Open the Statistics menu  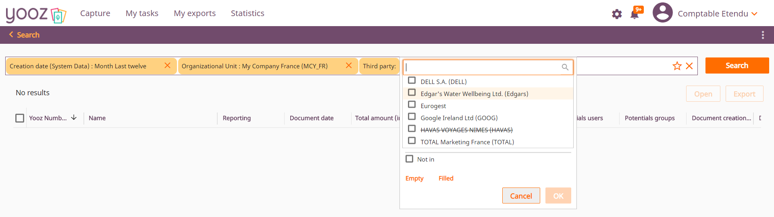point(248,13)
